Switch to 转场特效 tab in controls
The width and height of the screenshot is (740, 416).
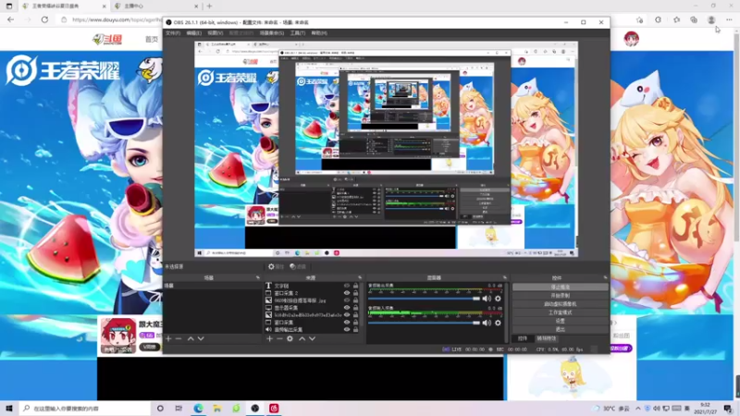point(546,338)
